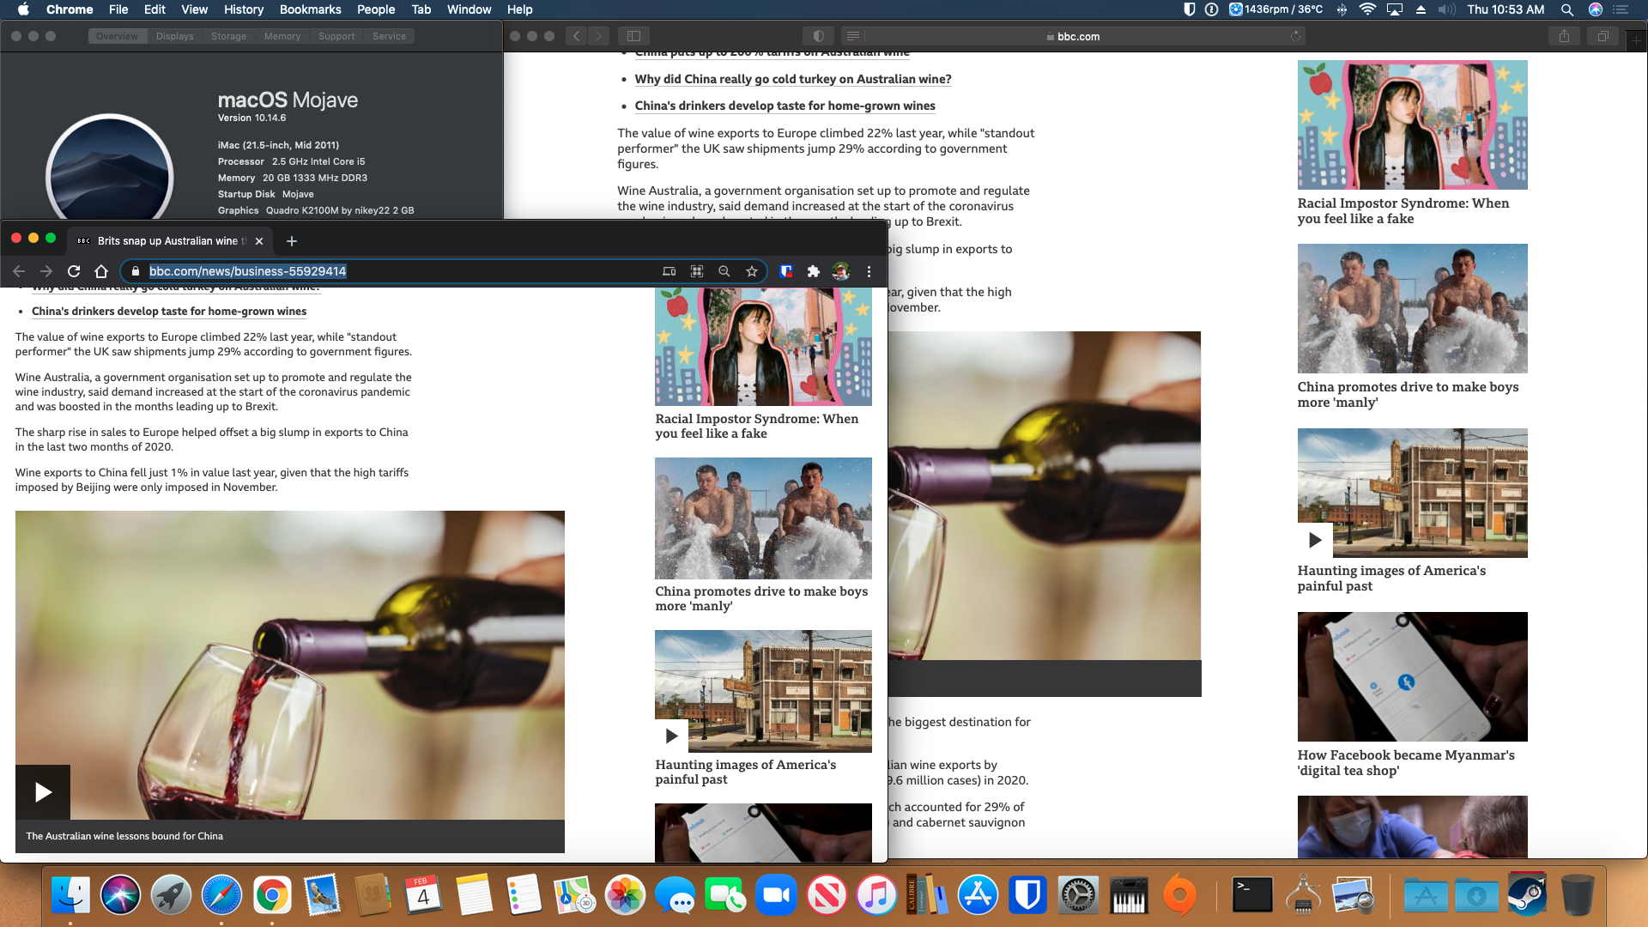Screen dimensions: 1648x927
Task: Open a new Chrome tab
Action: point(291,241)
